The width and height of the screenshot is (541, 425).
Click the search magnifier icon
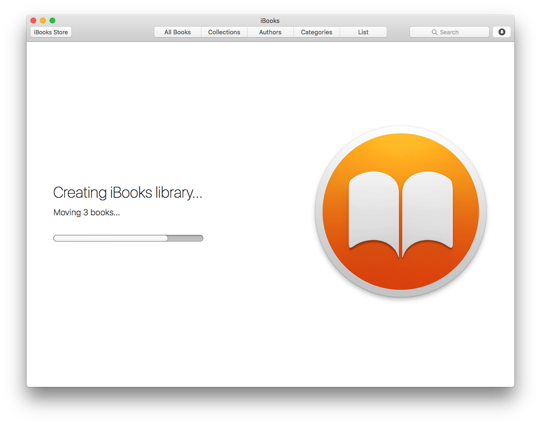point(434,32)
